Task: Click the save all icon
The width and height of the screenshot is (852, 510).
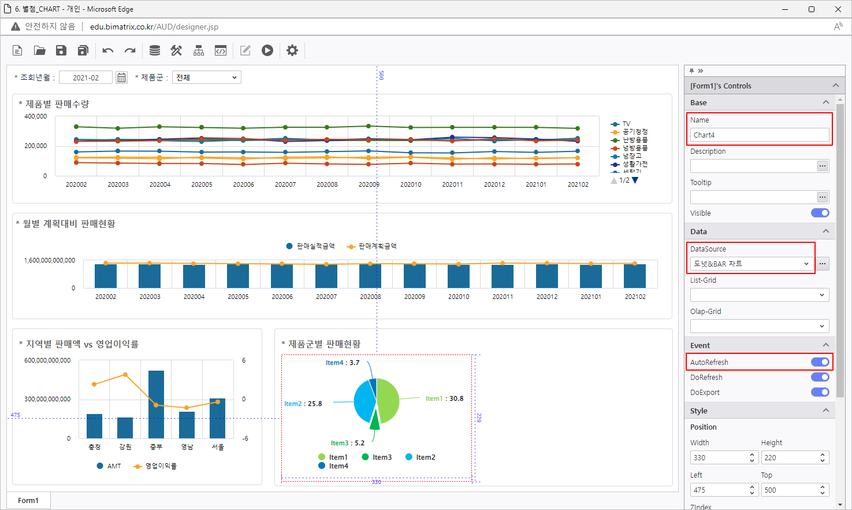Action: coord(83,51)
